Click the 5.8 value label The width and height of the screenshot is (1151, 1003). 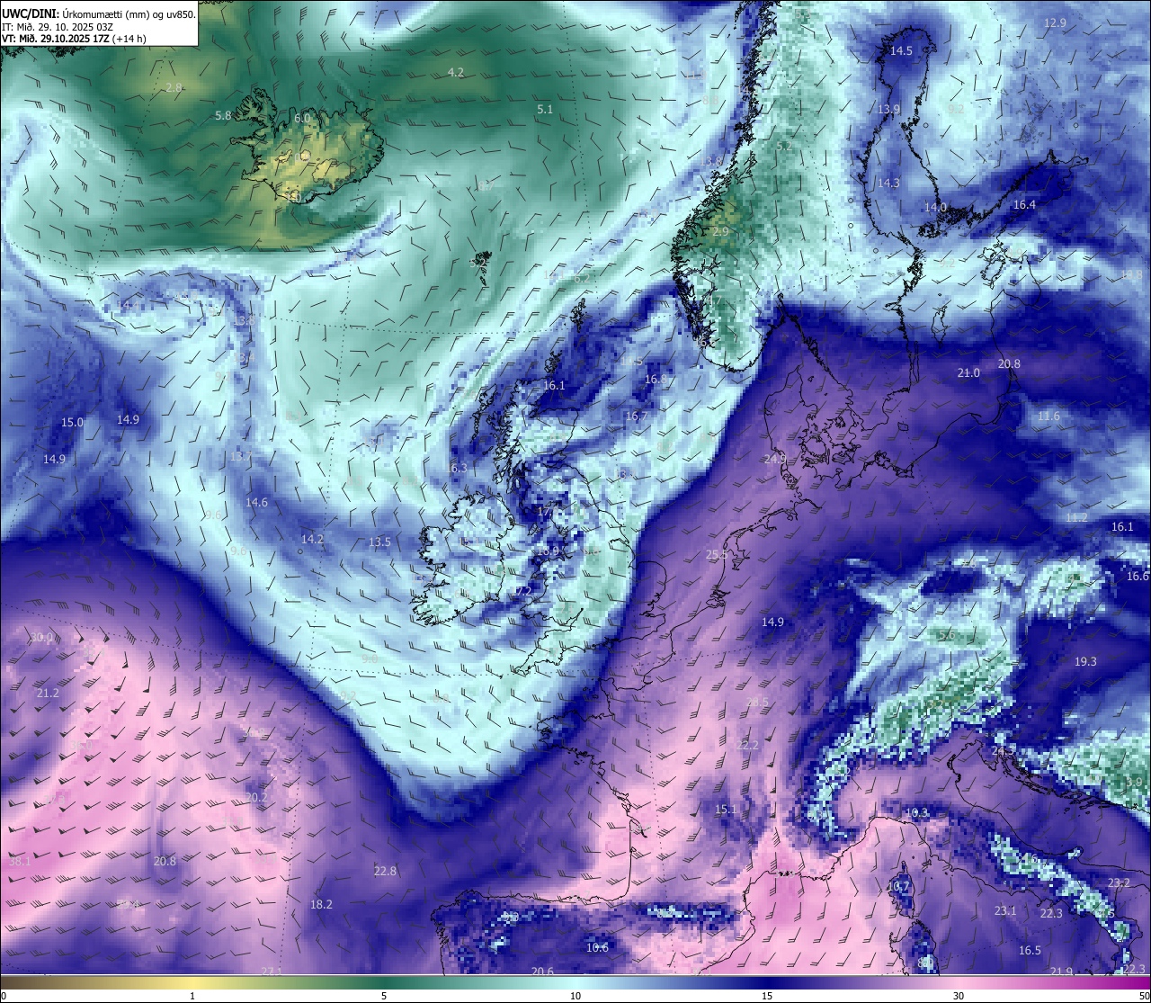click(x=224, y=116)
